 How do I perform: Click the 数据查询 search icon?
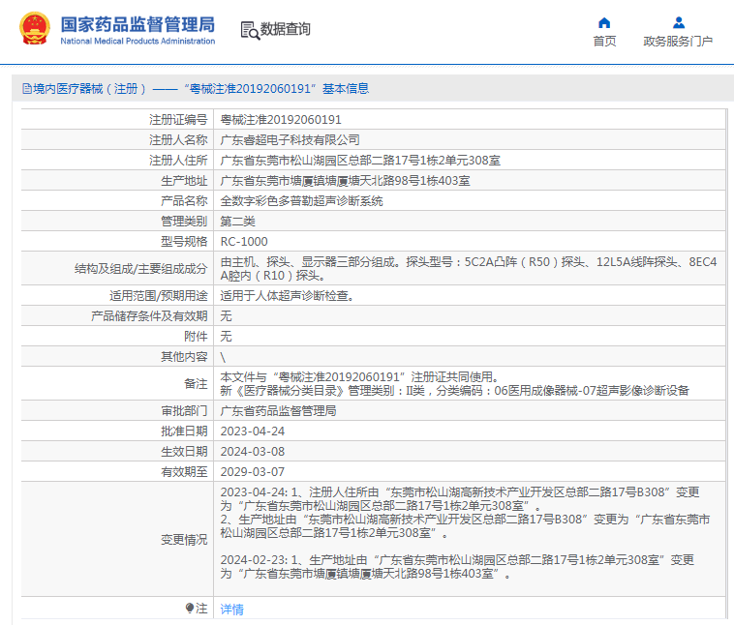(x=250, y=30)
